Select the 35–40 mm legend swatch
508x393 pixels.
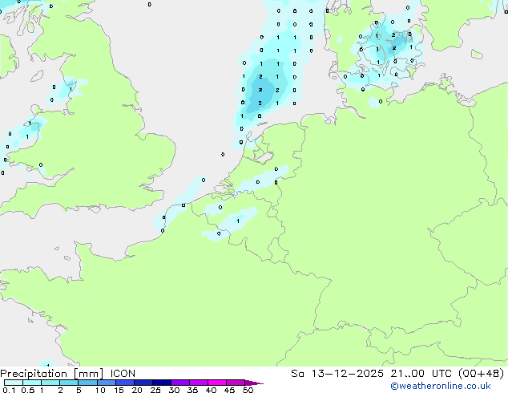click(198, 383)
